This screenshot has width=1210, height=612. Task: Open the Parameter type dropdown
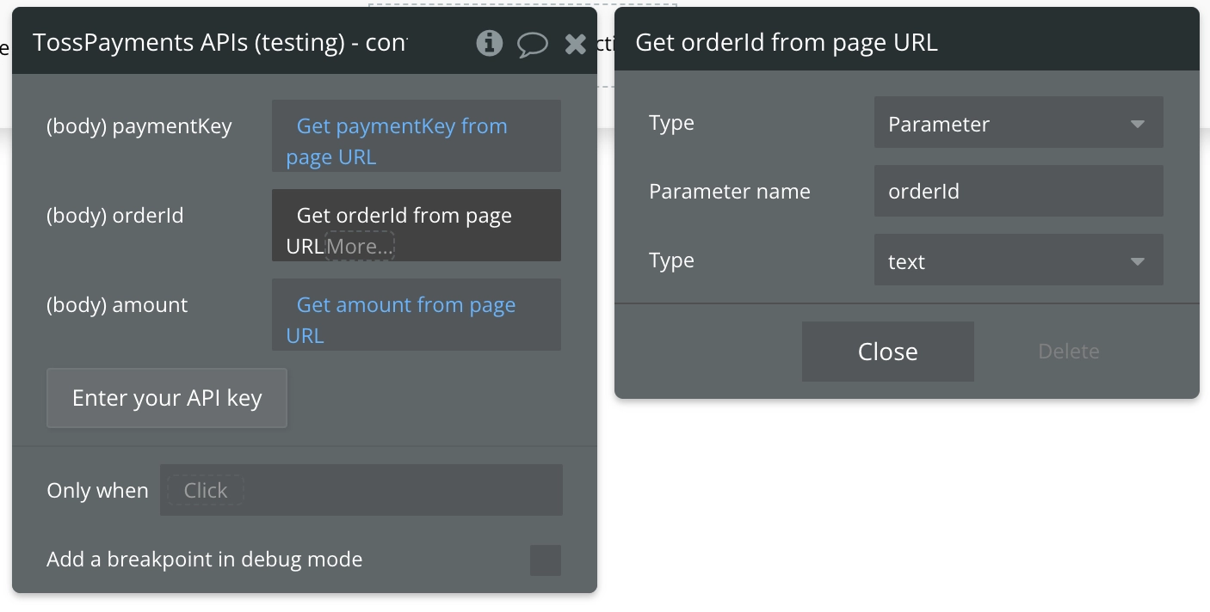tap(1018, 124)
